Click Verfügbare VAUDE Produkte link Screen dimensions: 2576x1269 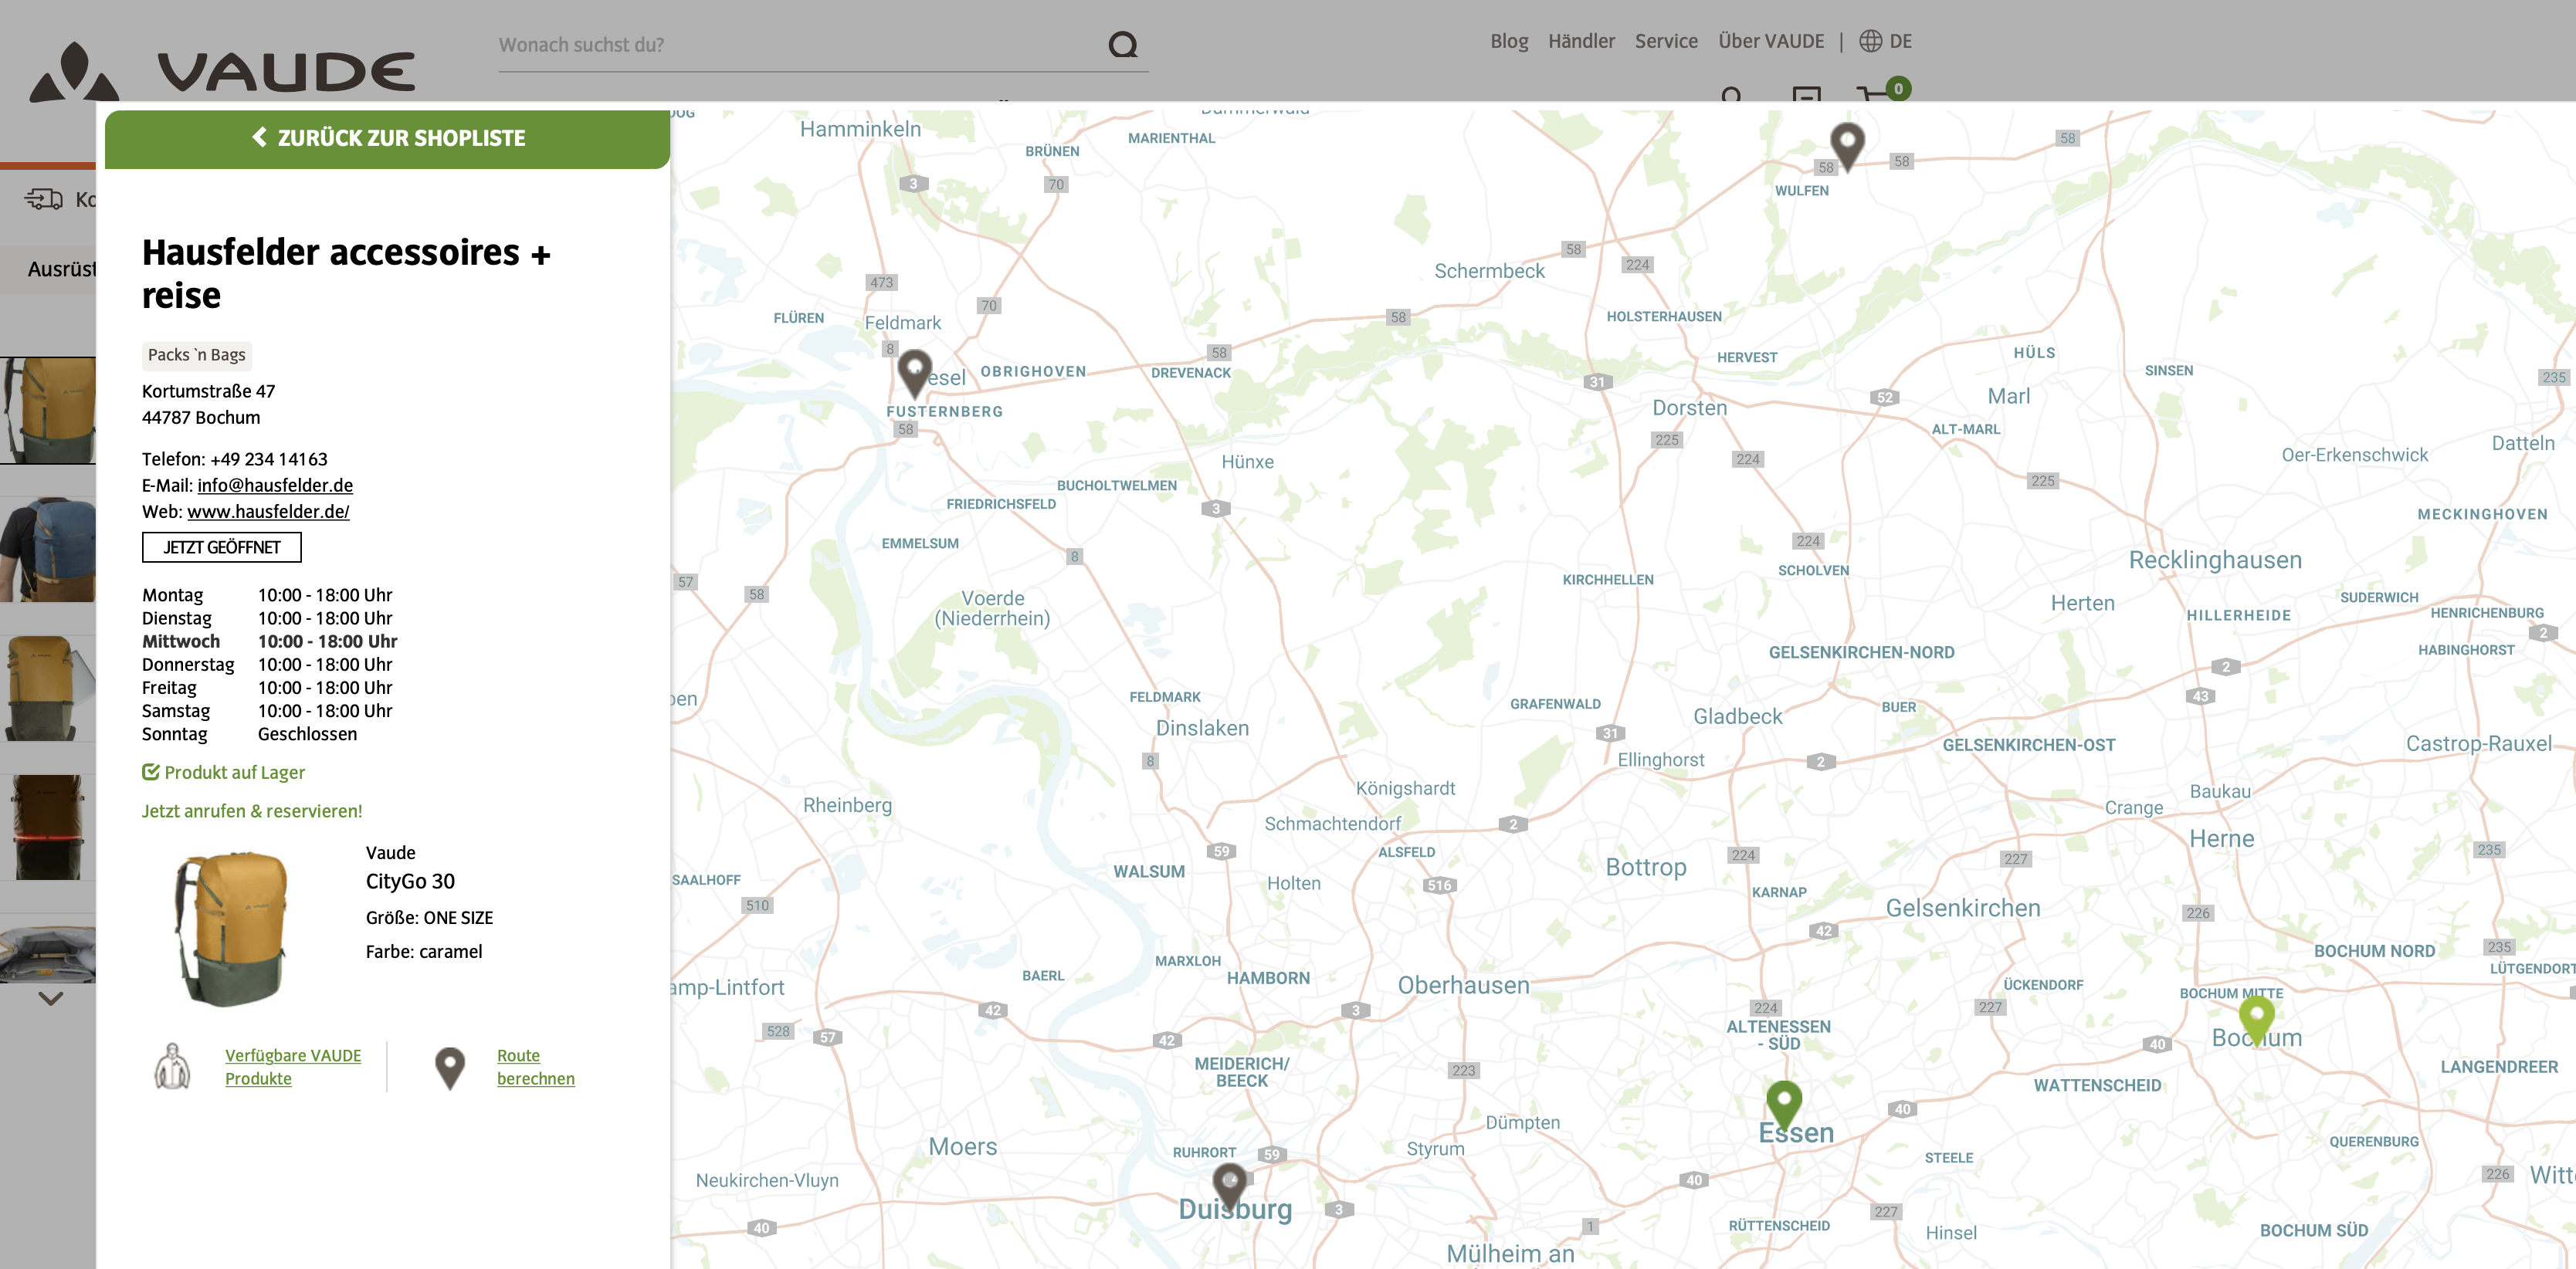click(293, 1067)
